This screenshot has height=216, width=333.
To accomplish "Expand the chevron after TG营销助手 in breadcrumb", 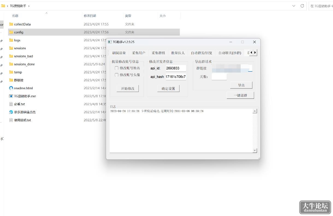I will click(x=29, y=6).
